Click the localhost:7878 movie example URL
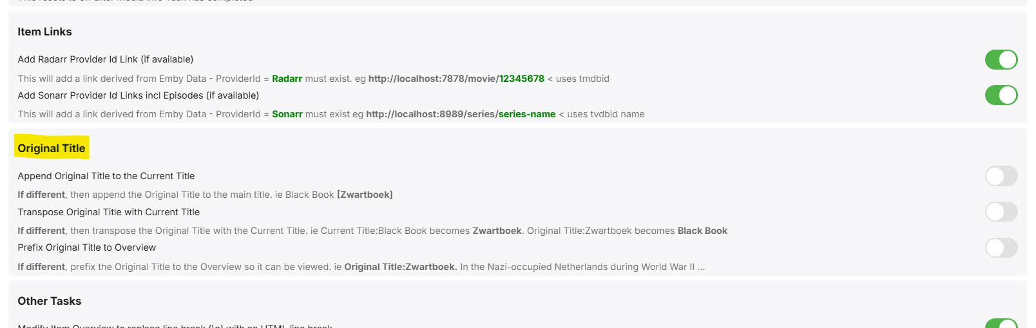The width and height of the screenshot is (1036, 328). tap(456, 79)
